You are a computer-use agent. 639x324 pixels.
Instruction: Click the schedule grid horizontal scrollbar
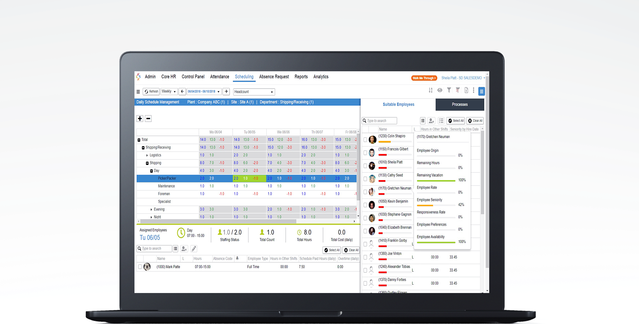pos(218,221)
